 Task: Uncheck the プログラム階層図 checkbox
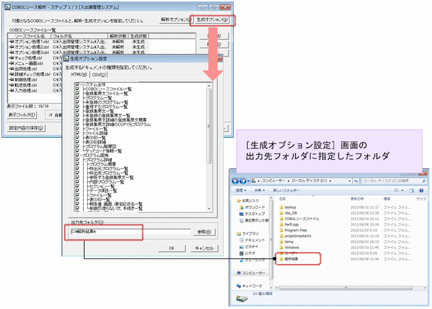pyautogui.click(x=78, y=147)
